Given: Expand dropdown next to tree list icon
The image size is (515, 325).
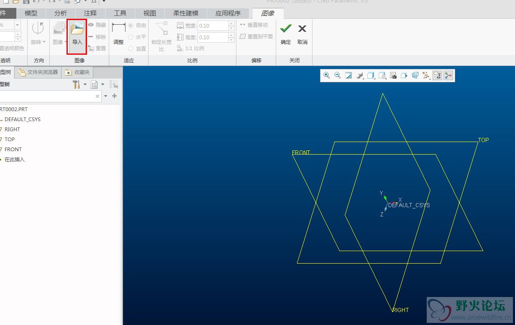Looking at the screenshot, I should pos(102,84).
